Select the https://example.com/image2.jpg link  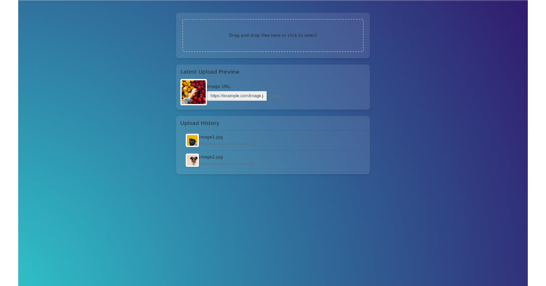[227, 164]
